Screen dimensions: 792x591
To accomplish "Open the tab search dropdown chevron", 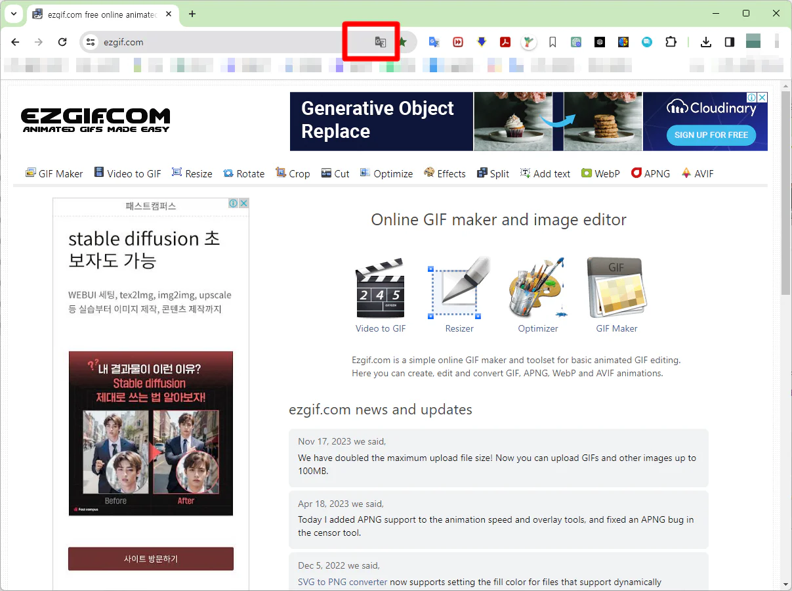I will [x=14, y=14].
